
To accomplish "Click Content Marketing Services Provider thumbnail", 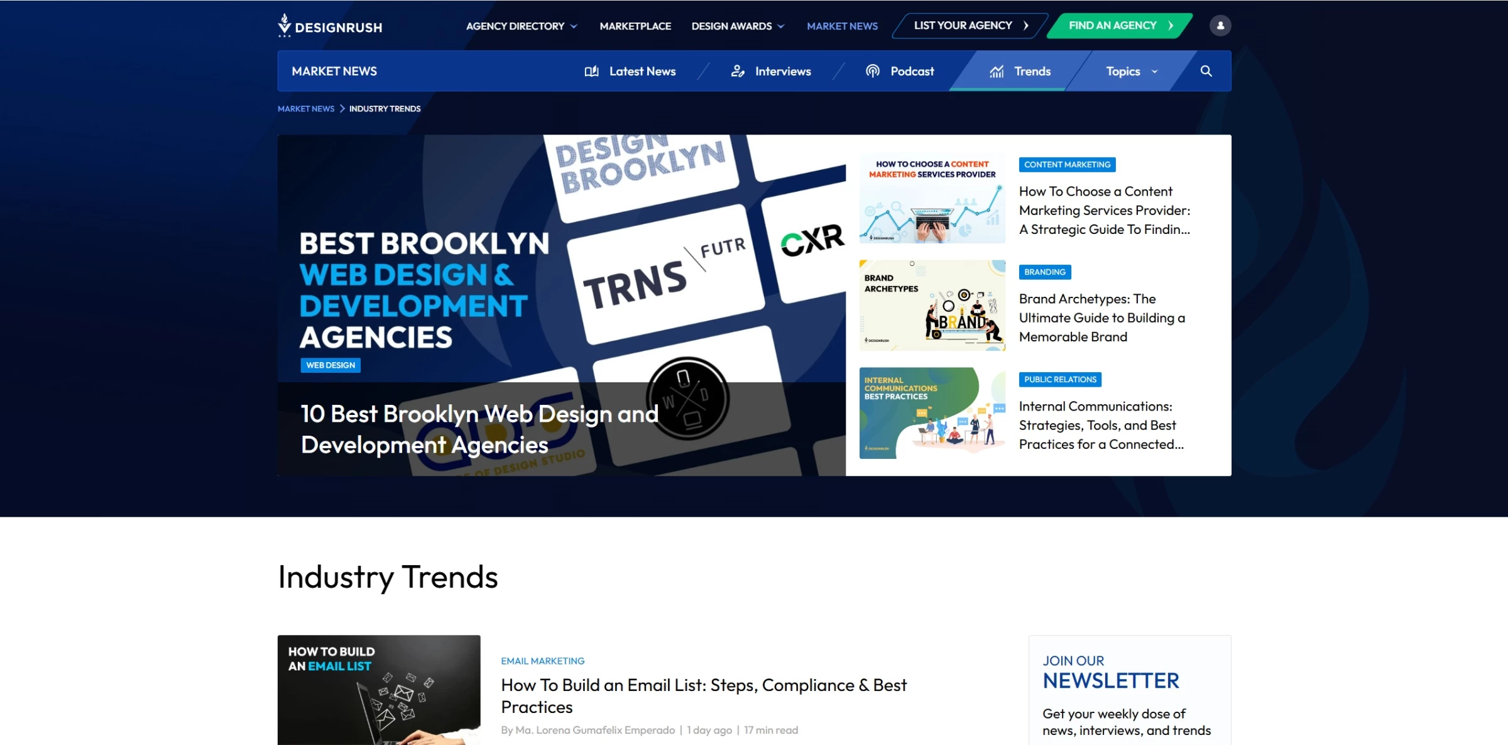I will click(932, 198).
